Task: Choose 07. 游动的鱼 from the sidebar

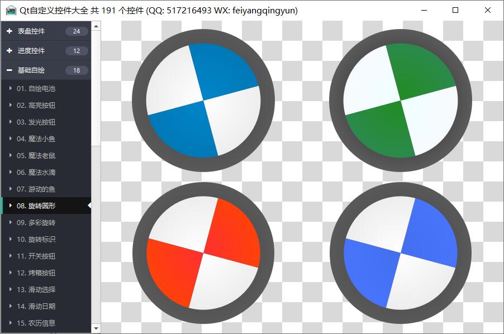Action: tap(36, 189)
